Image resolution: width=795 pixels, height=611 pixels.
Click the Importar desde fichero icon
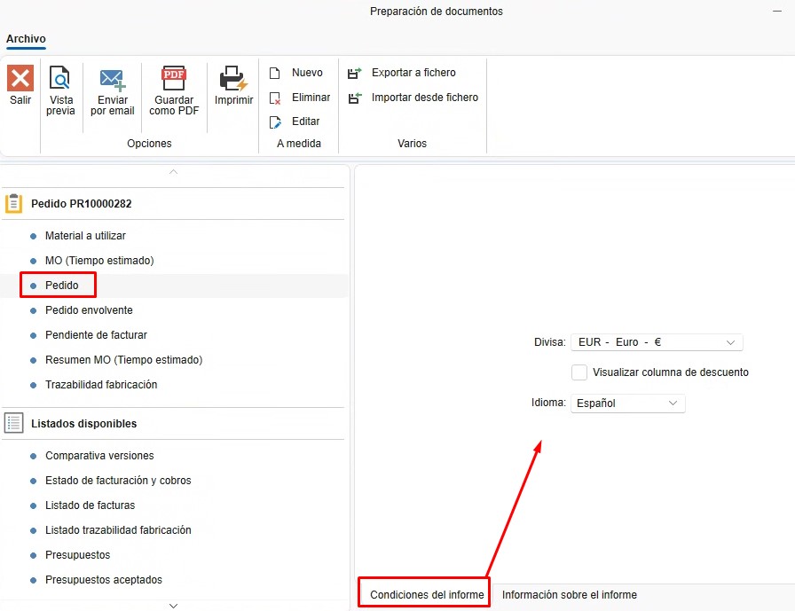pos(354,98)
